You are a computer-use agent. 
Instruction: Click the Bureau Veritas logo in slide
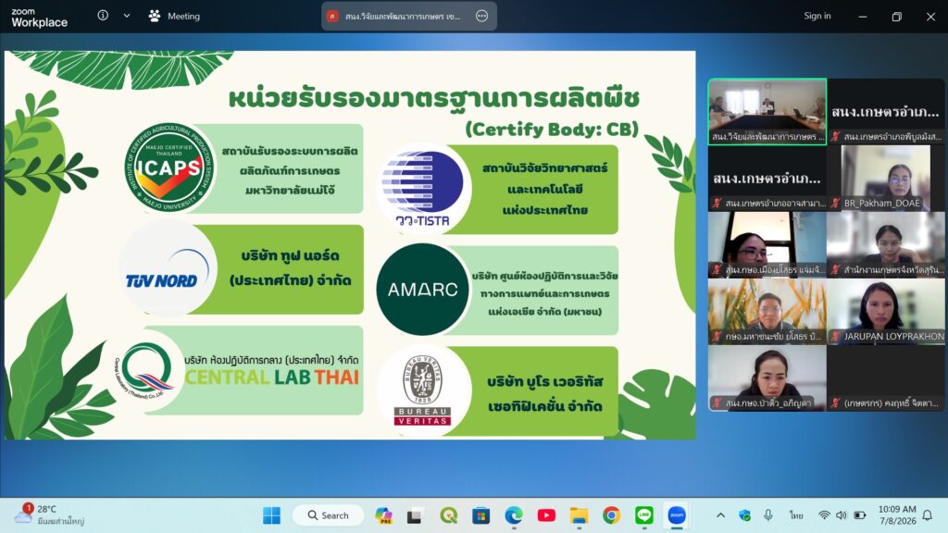pos(422,390)
